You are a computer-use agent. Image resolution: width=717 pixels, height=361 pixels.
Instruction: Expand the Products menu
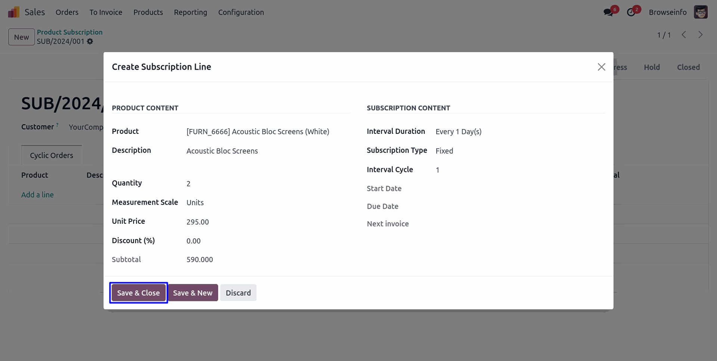pos(148,12)
